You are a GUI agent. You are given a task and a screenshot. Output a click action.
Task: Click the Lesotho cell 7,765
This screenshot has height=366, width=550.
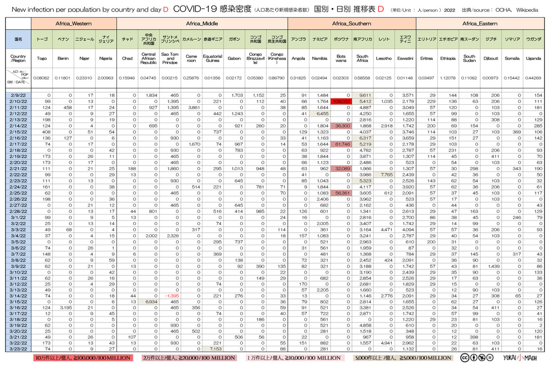(383, 175)
